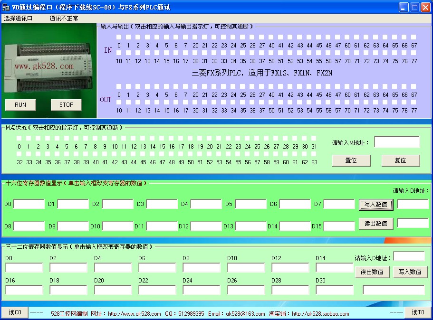Click the application icon in the title bar

pos(7,7)
